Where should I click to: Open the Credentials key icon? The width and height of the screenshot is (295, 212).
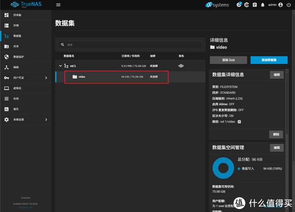tap(6, 78)
